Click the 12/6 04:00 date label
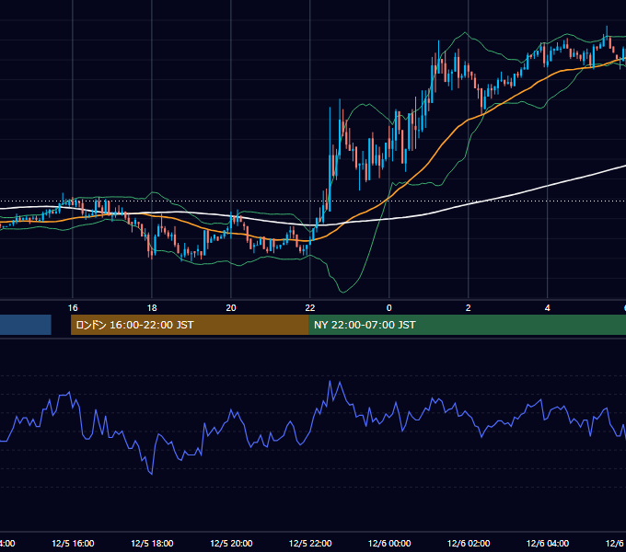This screenshot has height=552, width=626. point(548,543)
